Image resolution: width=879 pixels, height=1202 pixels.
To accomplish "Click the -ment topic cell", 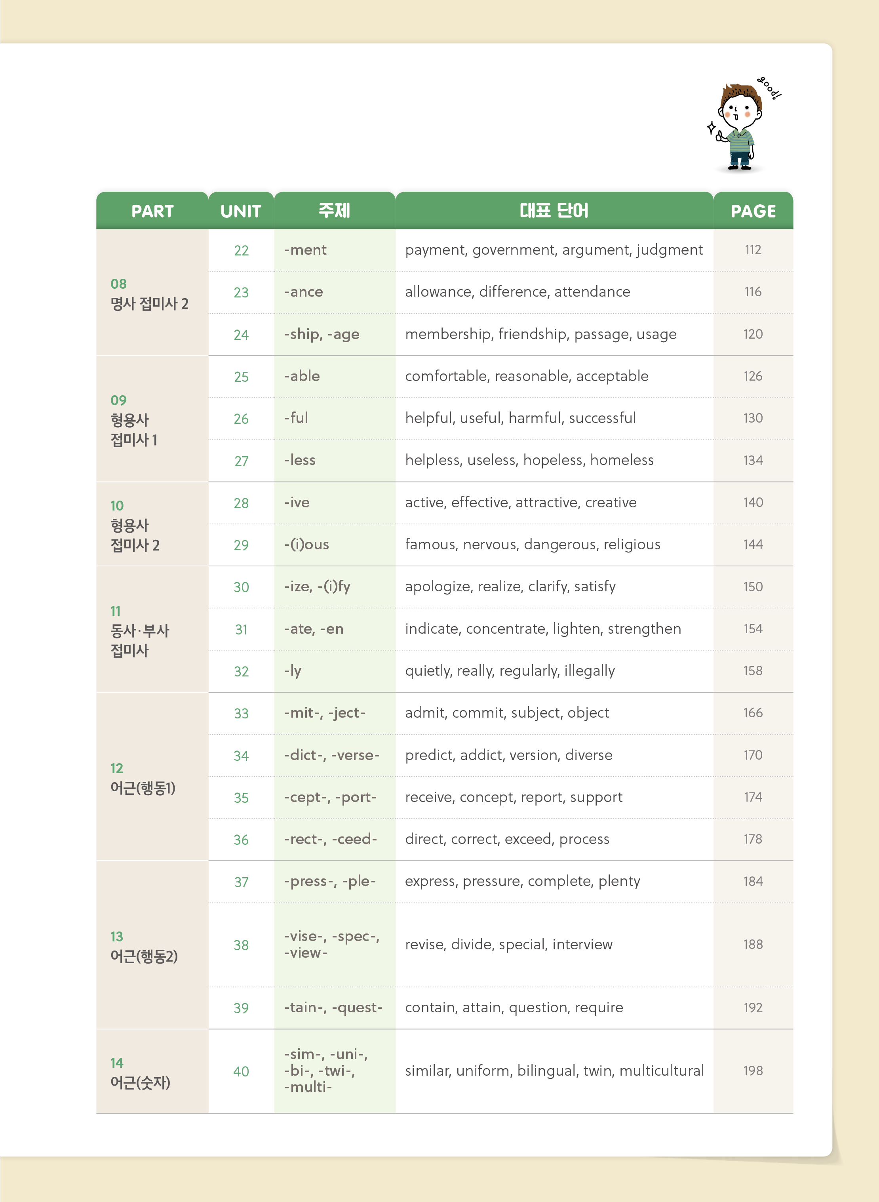I will (305, 250).
